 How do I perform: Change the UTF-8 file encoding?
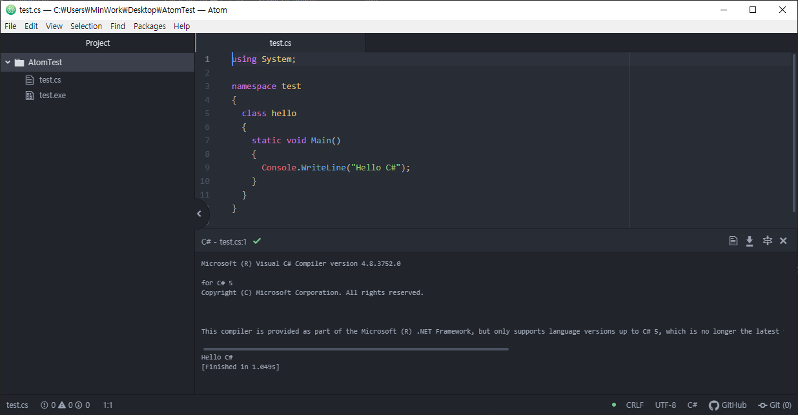click(666, 405)
